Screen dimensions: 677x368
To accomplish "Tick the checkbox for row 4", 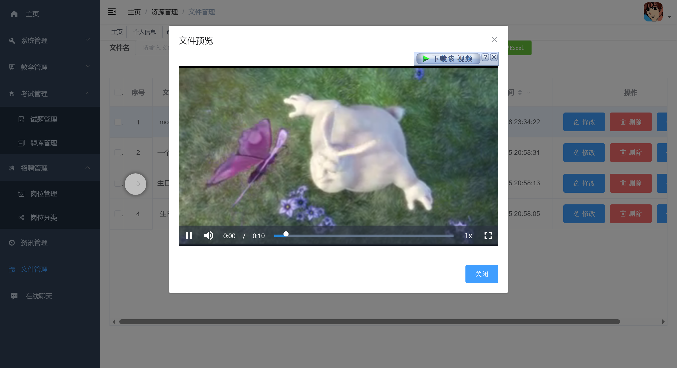I will point(118,214).
